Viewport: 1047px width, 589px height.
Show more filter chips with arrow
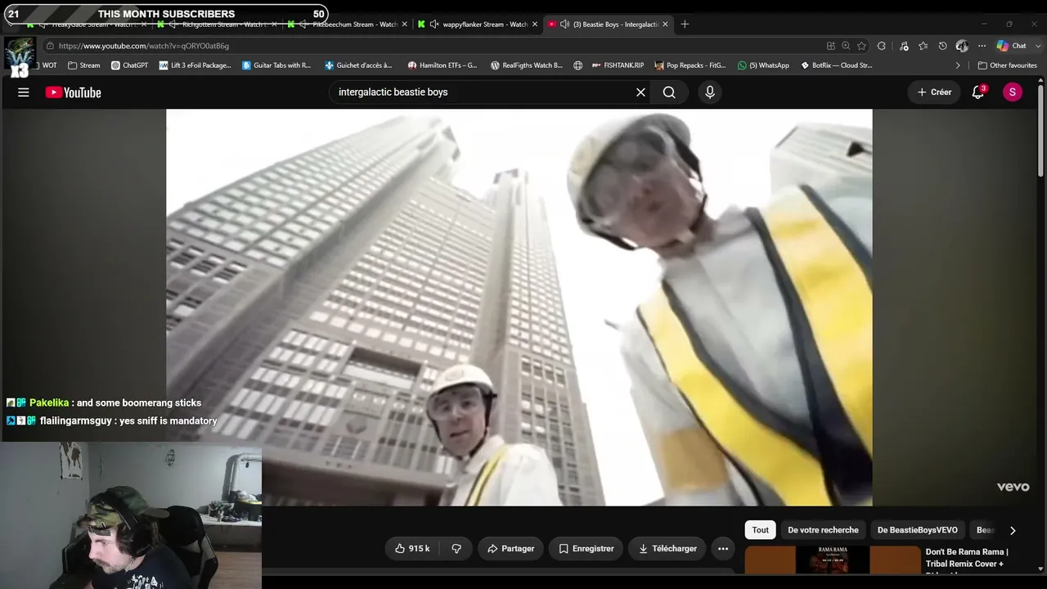tap(1013, 530)
